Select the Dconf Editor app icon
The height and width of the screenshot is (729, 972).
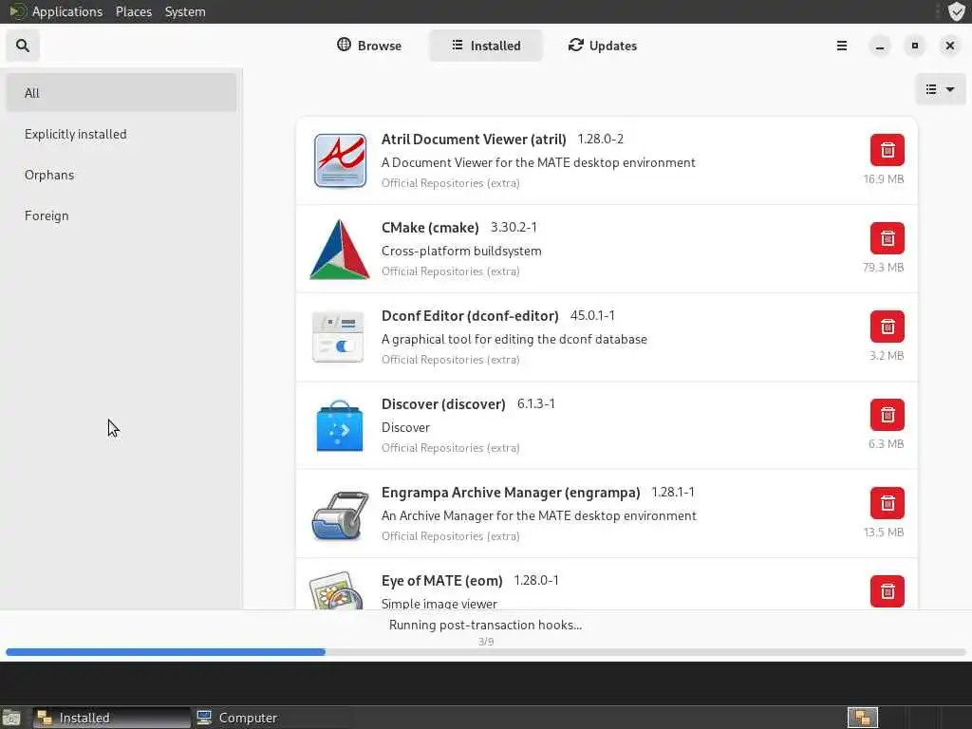pos(338,337)
